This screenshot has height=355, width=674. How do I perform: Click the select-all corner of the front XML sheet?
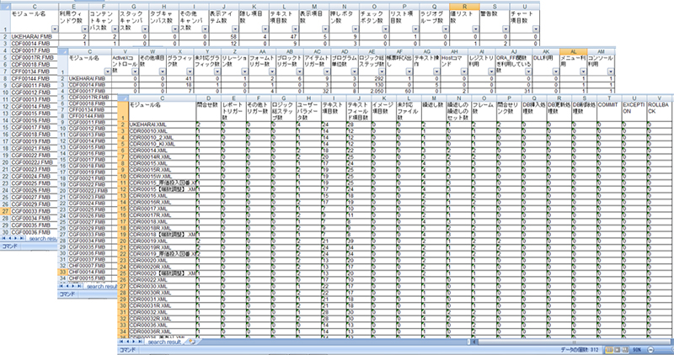click(123, 98)
